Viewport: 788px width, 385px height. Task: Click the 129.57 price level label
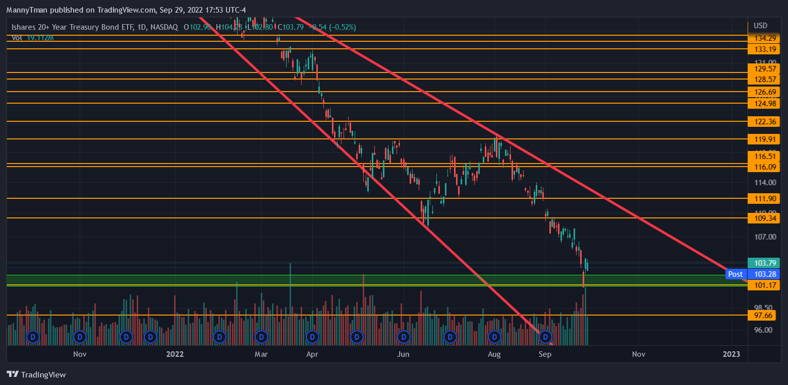point(764,69)
